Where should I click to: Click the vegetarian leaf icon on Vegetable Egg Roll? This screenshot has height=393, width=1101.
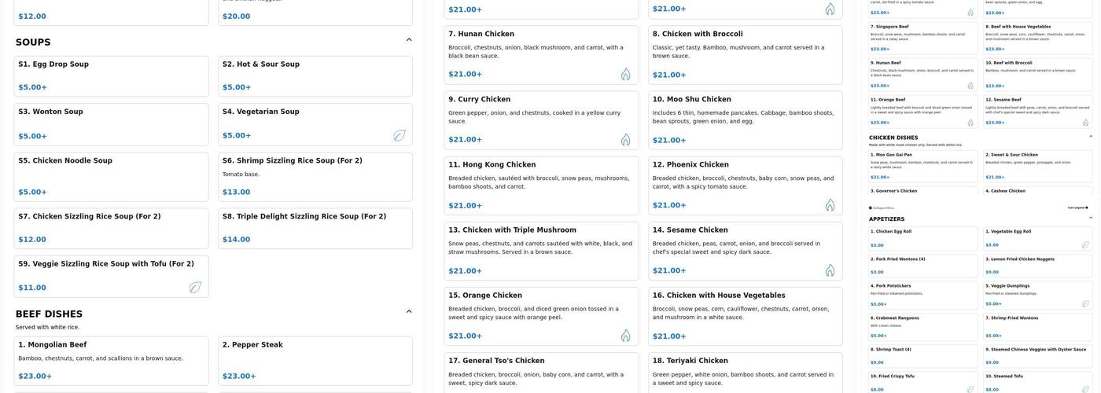(1085, 244)
